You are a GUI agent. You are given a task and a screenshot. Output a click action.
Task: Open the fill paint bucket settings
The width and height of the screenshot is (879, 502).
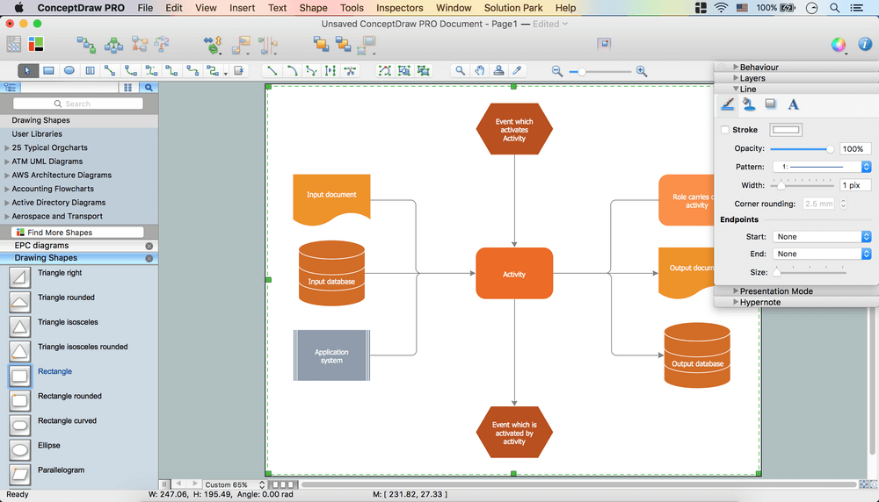click(749, 104)
